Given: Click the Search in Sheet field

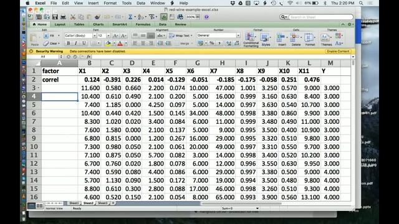Looking at the screenshot, I should click(x=320, y=17).
